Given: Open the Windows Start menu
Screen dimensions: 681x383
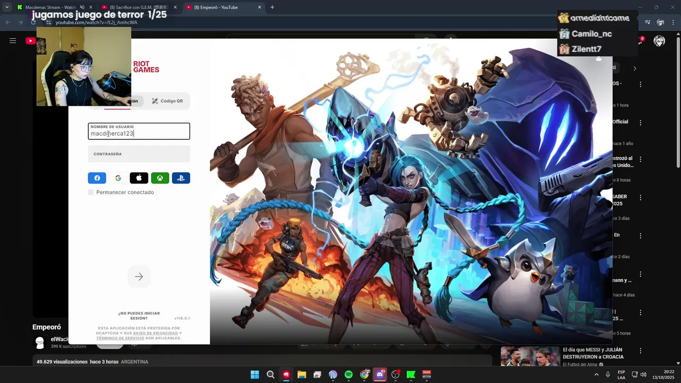Looking at the screenshot, I should pos(255,374).
